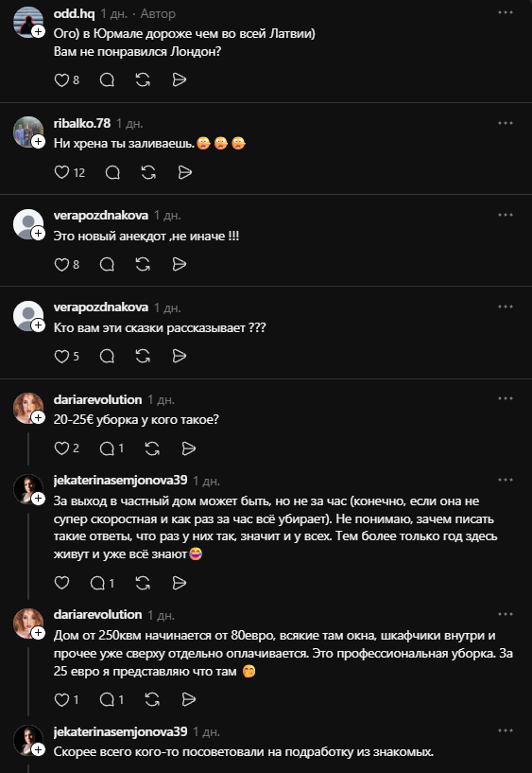Open more options for odd.hq's comment

click(x=506, y=12)
